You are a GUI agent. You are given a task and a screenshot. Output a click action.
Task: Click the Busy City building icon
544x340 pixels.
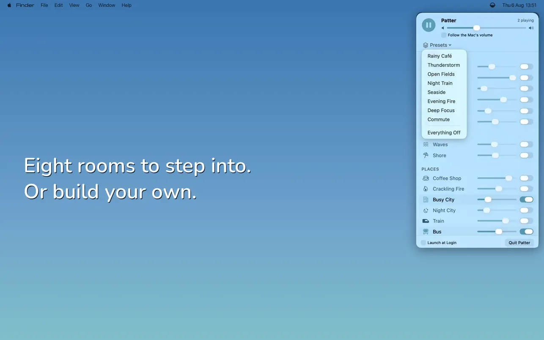pos(426,200)
